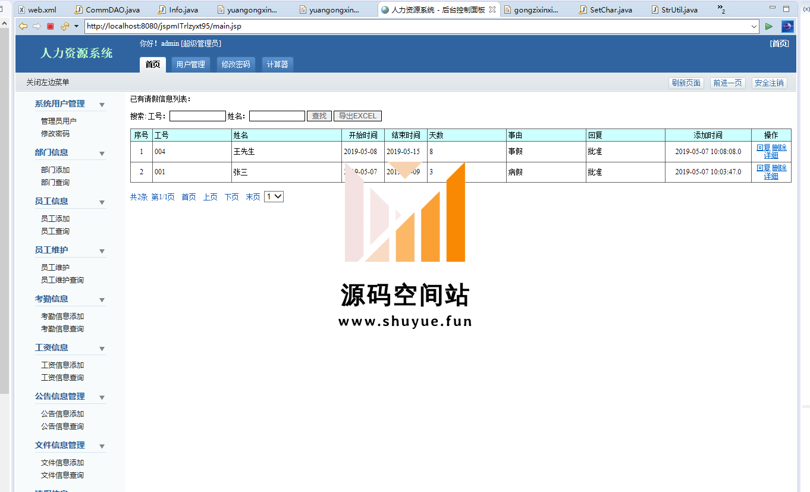Click 回复 link for 王先生 row

tap(763, 148)
